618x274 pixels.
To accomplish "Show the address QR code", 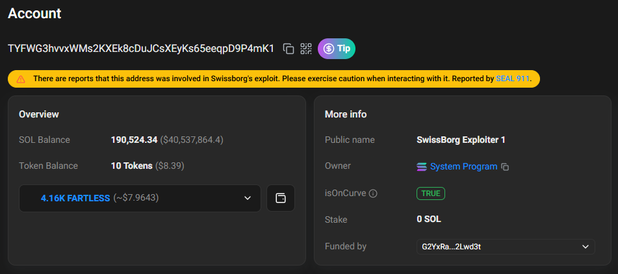I will point(306,49).
